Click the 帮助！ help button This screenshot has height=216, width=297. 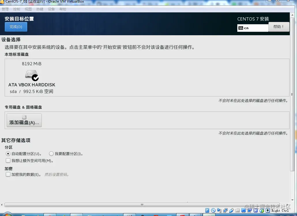pyautogui.click(x=279, y=27)
